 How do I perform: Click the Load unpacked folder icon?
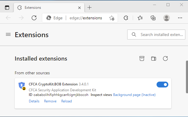tap(153, 58)
